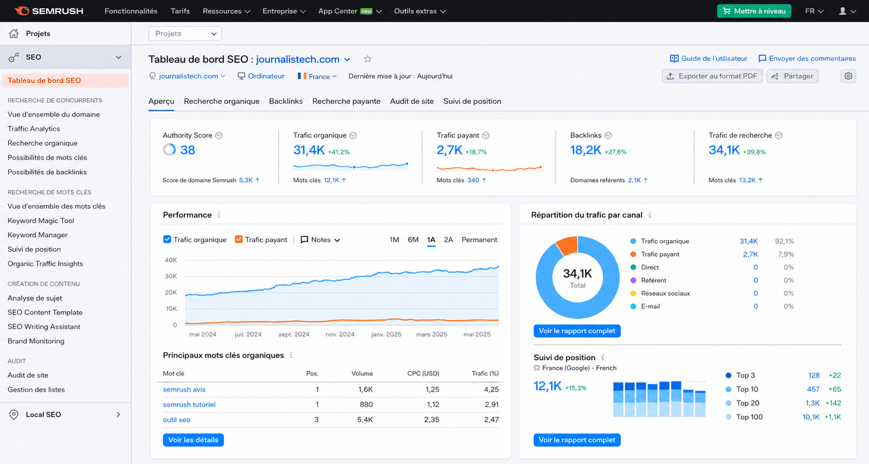Click the user account icon
869x464 pixels.
842,11
